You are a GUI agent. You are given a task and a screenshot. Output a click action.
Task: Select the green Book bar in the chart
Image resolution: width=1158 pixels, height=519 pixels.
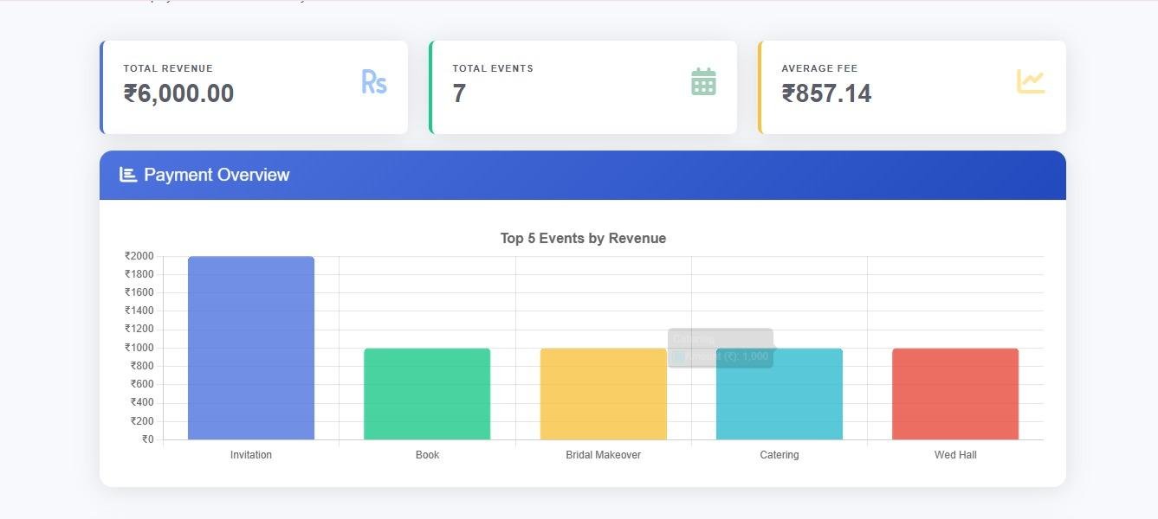point(427,394)
